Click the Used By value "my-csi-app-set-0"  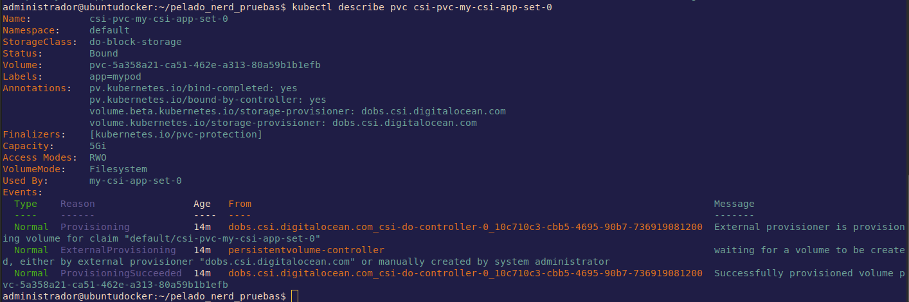point(135,181)
